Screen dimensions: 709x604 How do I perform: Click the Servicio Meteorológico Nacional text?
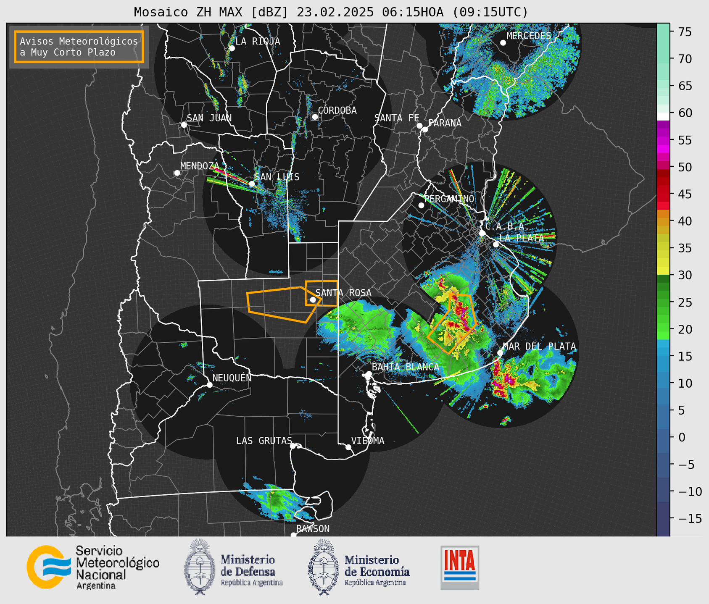point(117,567)
